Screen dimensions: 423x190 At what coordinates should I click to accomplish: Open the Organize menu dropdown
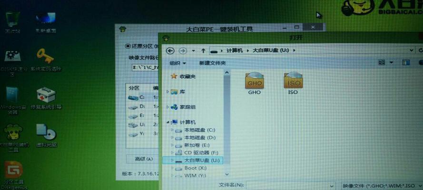click(x=177, y=63)
